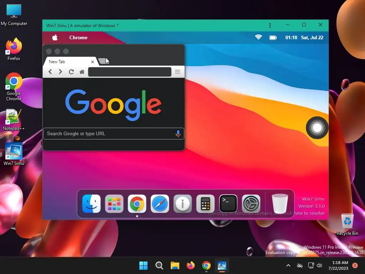Select Google Chrome desktop shortcut

14,87
